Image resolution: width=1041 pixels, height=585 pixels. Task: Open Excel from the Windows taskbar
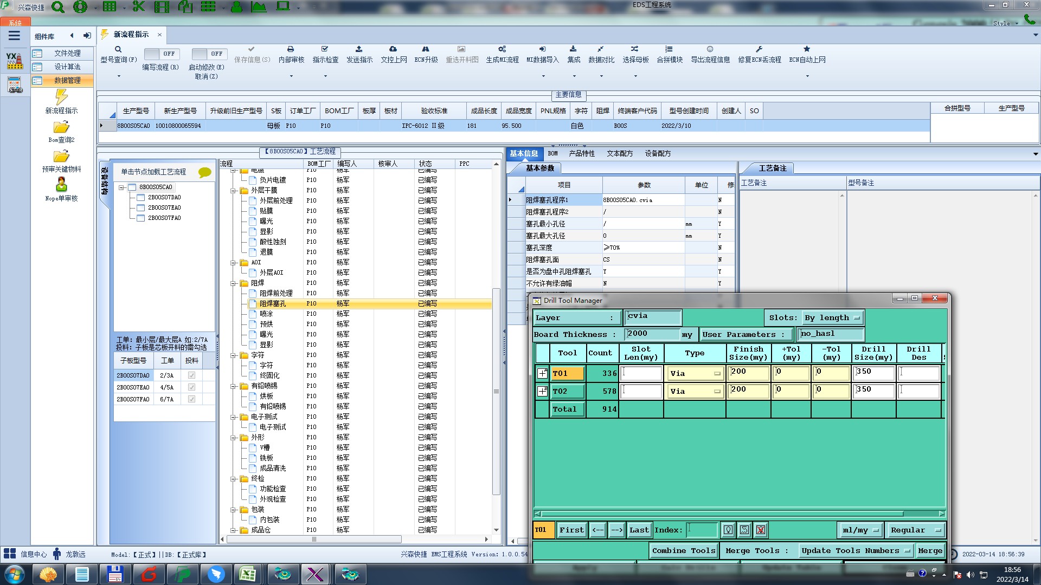tap(248, 574)
